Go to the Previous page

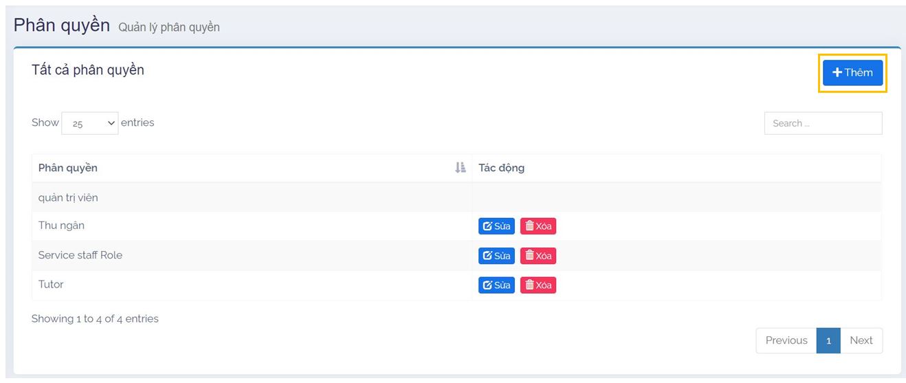click(786, 341)
